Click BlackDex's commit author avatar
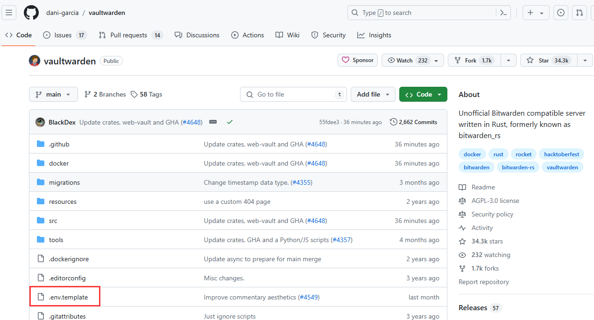 coord(40,122)
